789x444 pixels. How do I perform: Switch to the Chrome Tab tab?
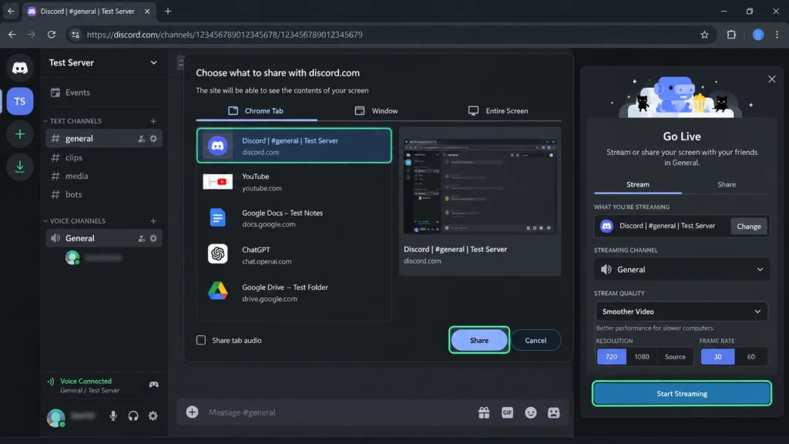(256, 111)
